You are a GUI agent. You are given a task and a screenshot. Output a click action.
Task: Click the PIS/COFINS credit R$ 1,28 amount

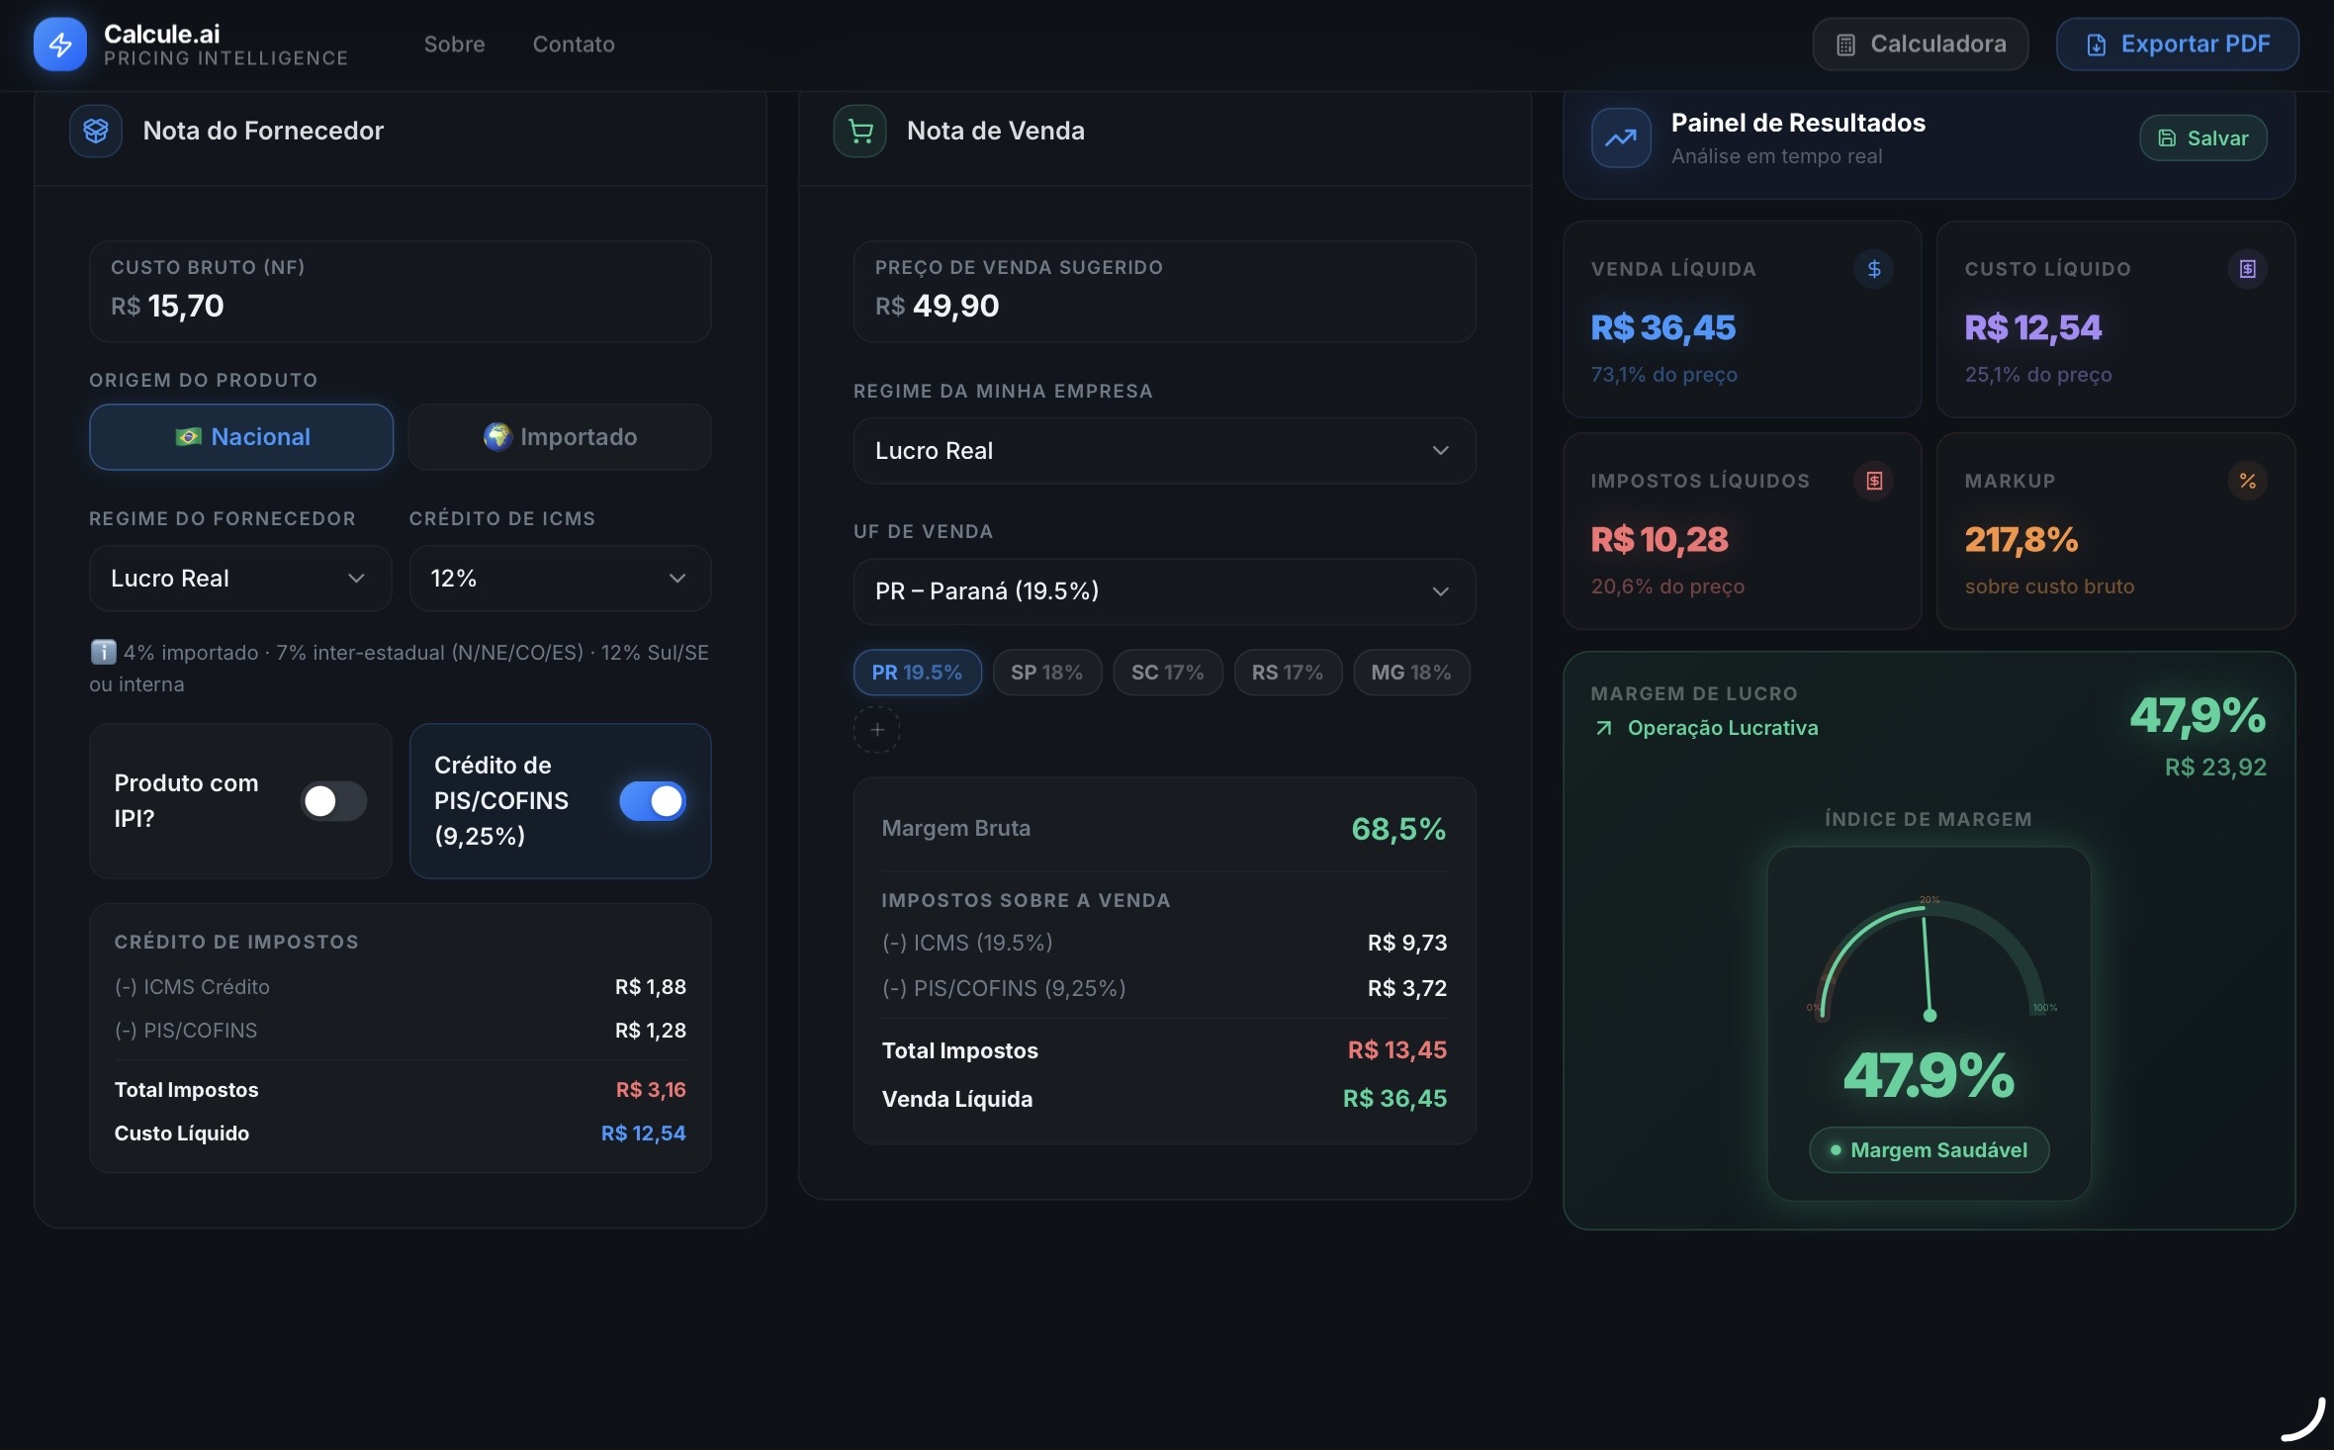(x=651, y=1031)
